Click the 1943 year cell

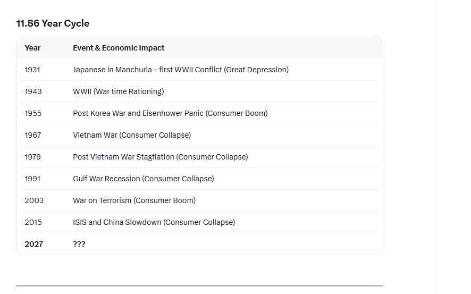pos(33,91)
